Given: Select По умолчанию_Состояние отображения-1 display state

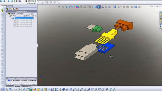Looking at the screenshot, I should click(x=24, y=80).
